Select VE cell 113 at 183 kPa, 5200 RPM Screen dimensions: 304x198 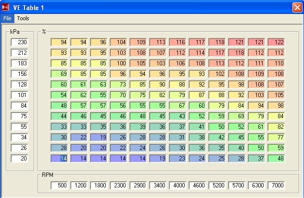(217, 63)
